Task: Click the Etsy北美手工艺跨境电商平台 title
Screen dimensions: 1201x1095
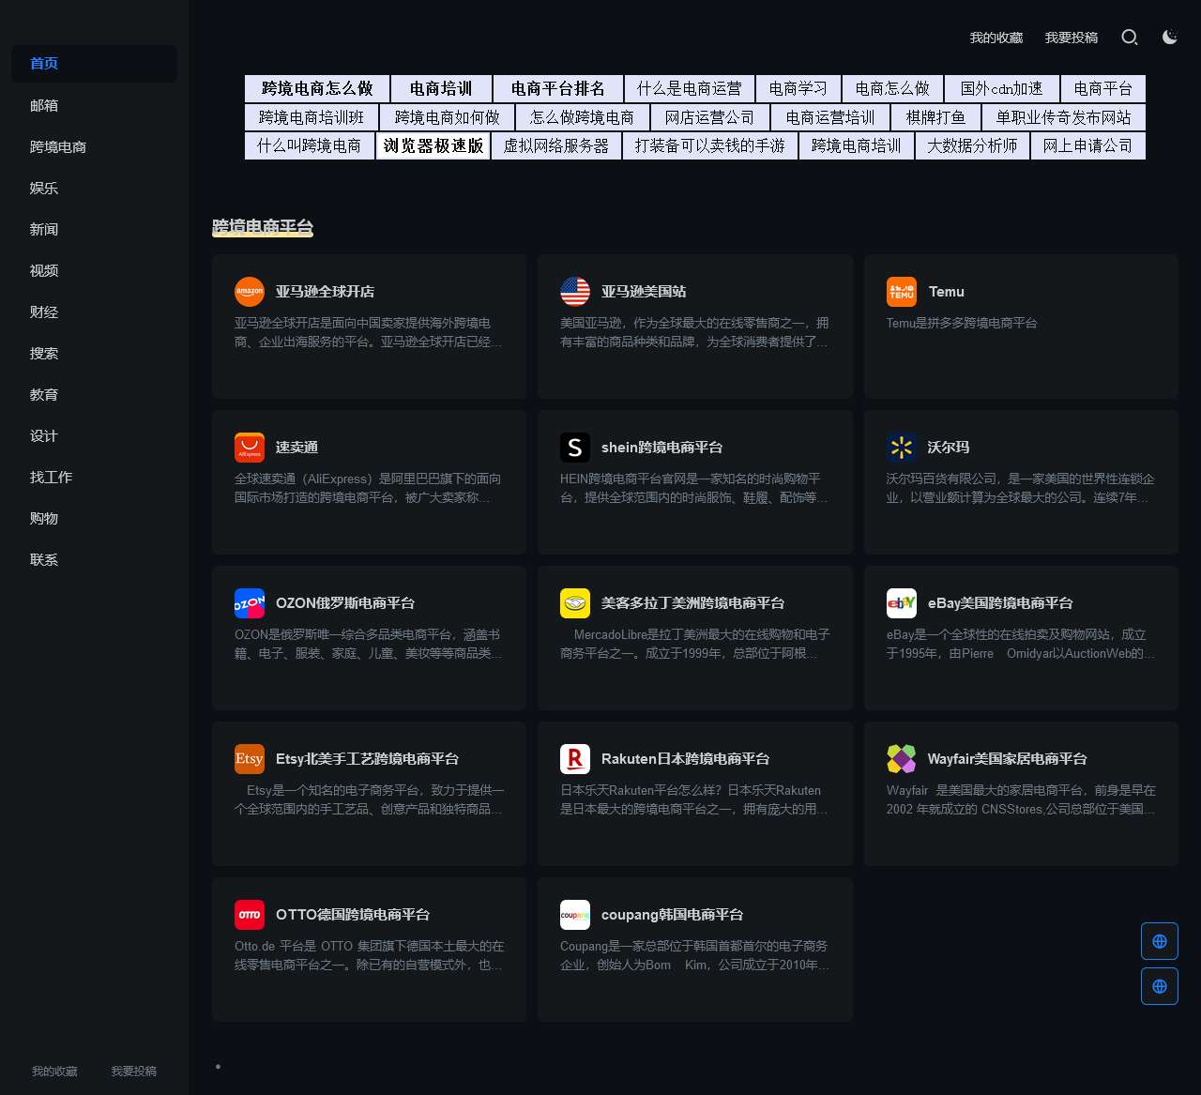Action: (367, 759)
